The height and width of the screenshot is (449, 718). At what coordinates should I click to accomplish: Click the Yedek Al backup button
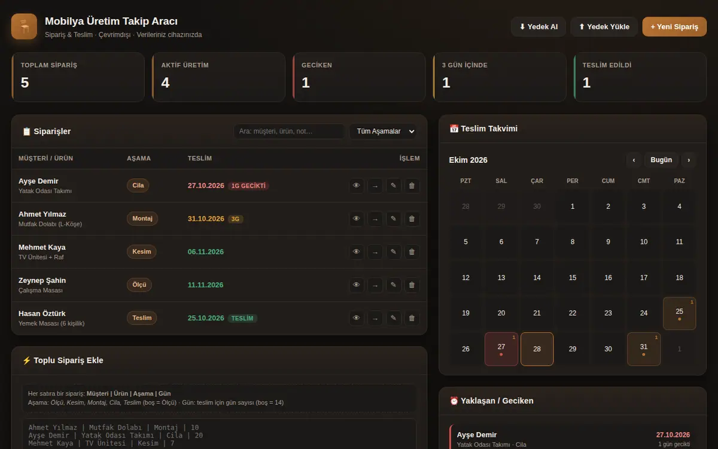tap(538, 27)
